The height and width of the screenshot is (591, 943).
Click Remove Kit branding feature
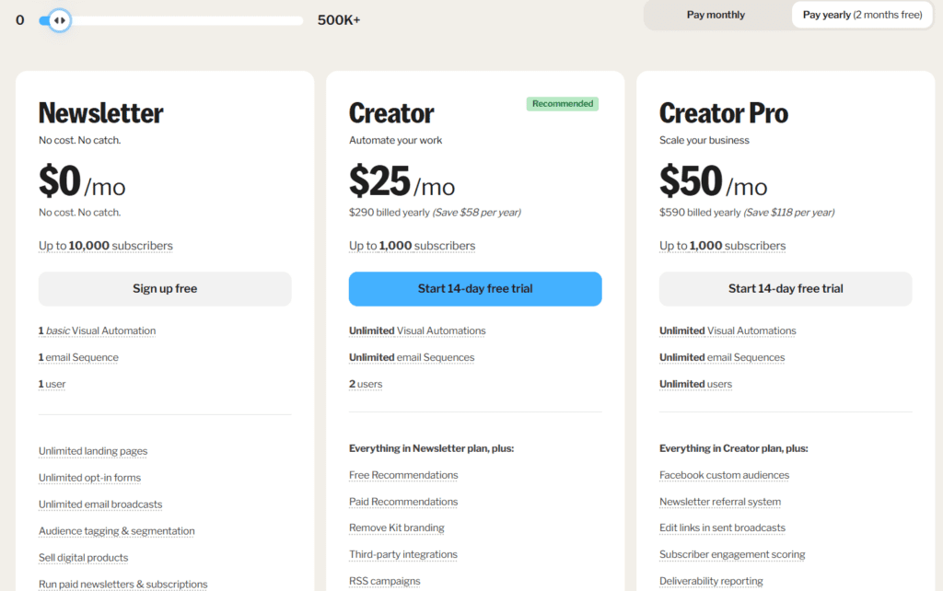click(x=397, y=528)
